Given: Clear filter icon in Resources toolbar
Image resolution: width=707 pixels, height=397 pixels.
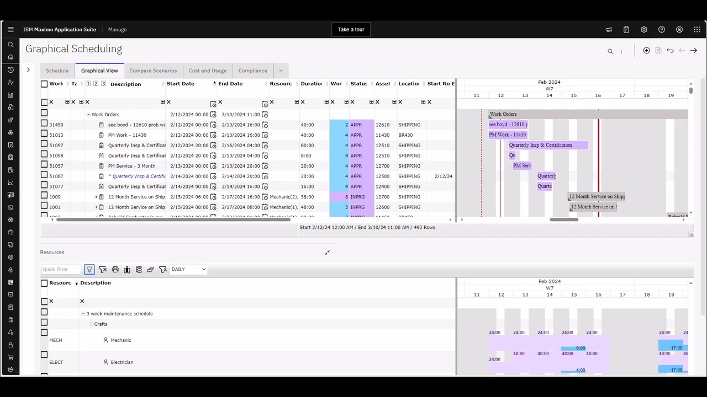Looking at the screenshot, I should tap(103, 269).
